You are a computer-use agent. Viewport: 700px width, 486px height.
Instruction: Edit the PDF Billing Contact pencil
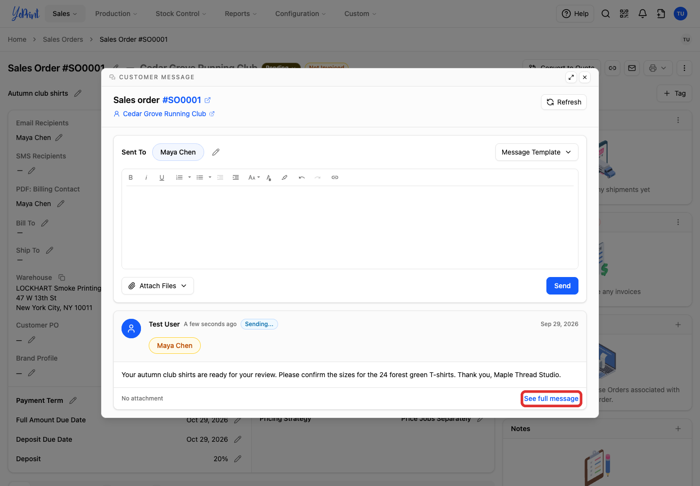click(61, 204)
